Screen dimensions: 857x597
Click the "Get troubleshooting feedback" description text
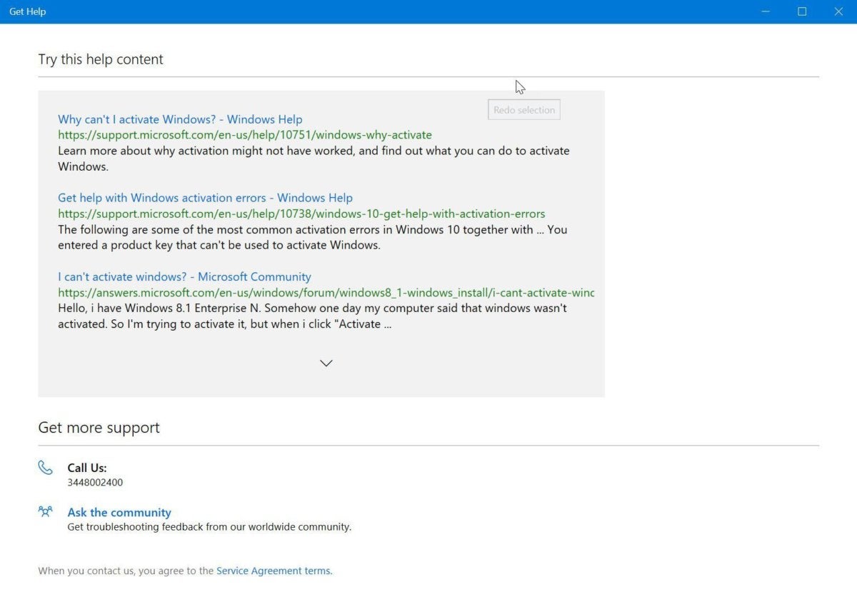(x=209, y=527)
